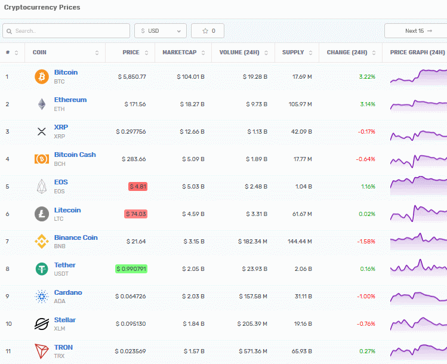
Task: Click Bitcoin's 24h price graph
Action: click(418, 77)
